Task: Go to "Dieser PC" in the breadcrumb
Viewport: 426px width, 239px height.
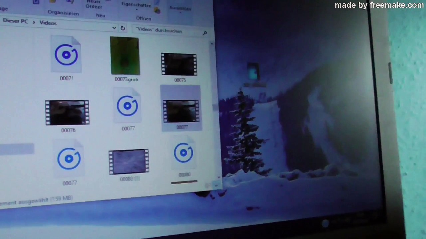Action: pyautogui.click(x=15, y=21)
